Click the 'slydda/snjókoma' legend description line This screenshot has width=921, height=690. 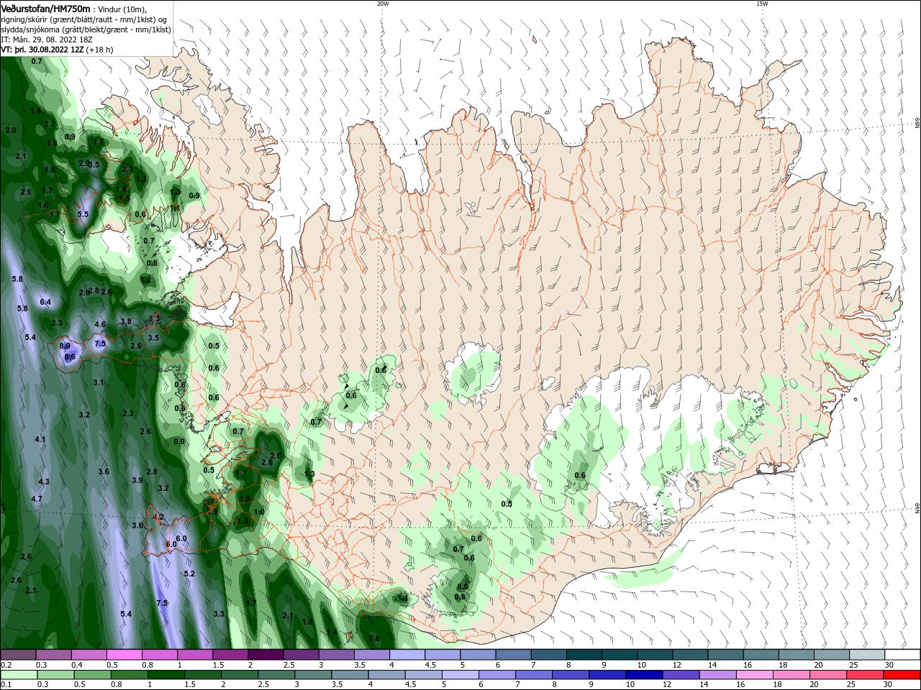pyautogui.click(x=85, y=30)
